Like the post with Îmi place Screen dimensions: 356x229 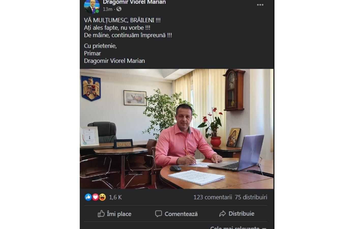(114, 214)
